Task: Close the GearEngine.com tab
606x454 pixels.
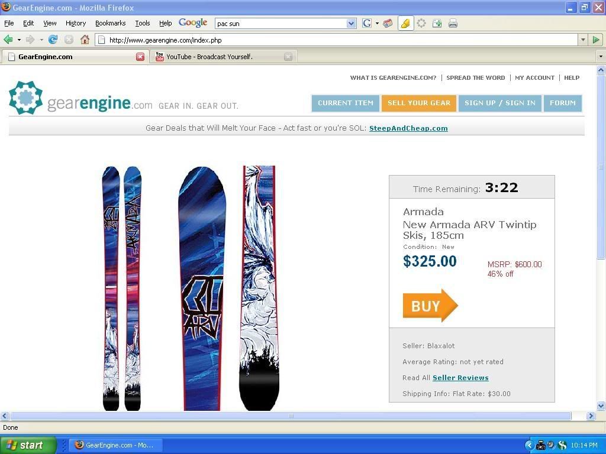Action: tap(140, 57)
